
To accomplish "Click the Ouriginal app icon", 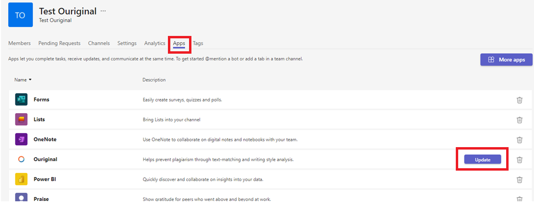I will point(21,159).
